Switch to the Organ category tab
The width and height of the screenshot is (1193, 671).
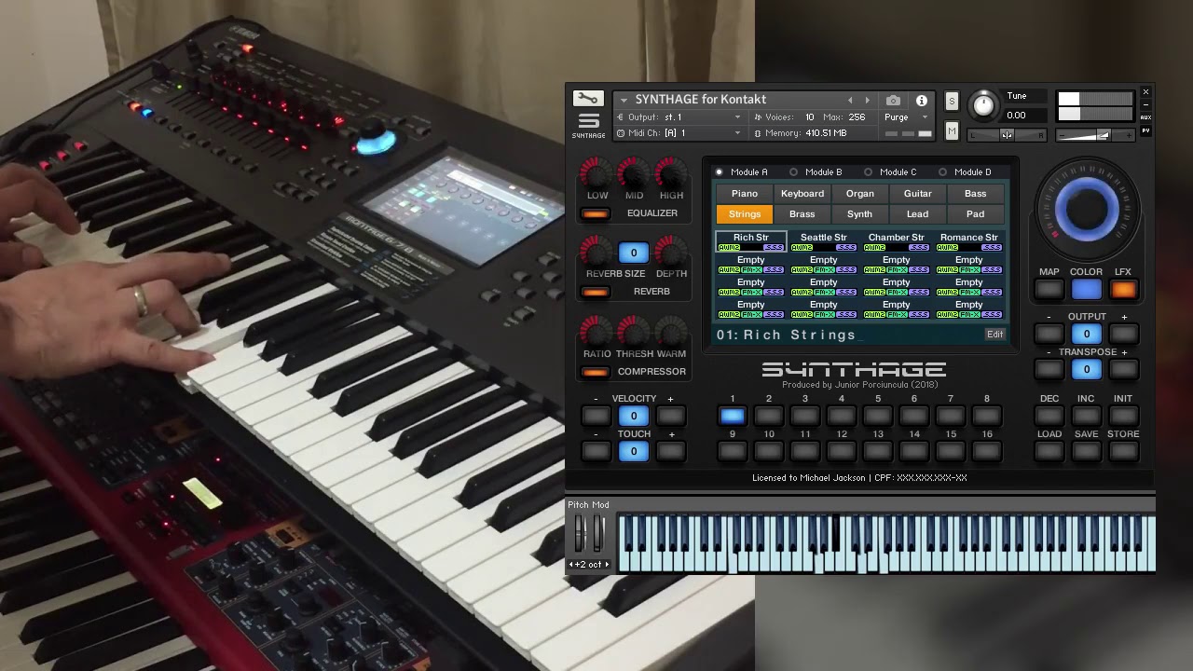tap(860, 194)
